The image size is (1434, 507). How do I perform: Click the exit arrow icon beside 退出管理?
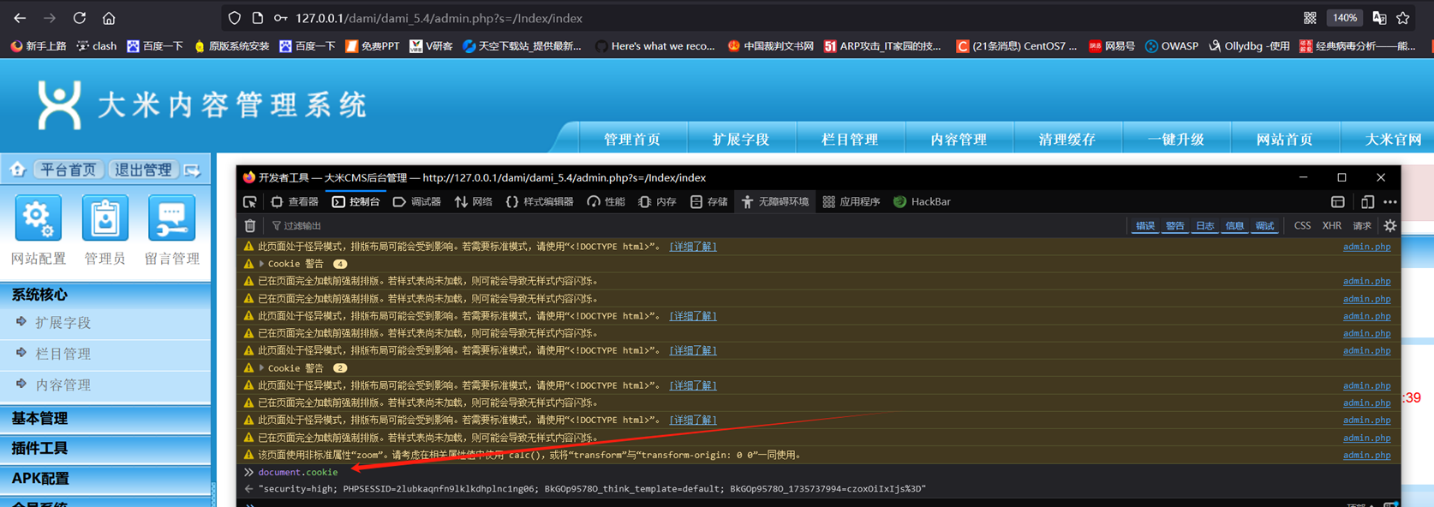pos(193,170)
